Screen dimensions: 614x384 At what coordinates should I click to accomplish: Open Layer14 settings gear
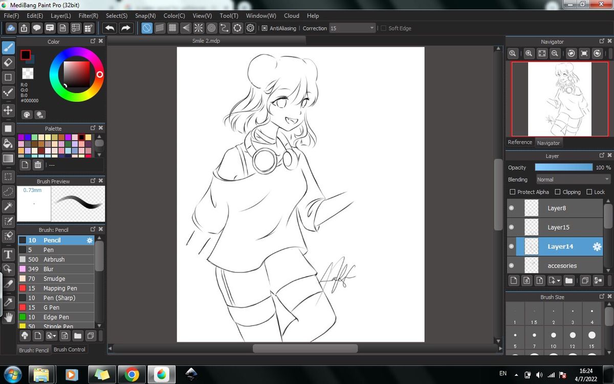pos(597,247)
